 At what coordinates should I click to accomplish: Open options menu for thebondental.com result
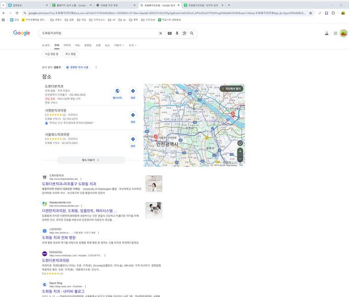click(x=81, y=179)
